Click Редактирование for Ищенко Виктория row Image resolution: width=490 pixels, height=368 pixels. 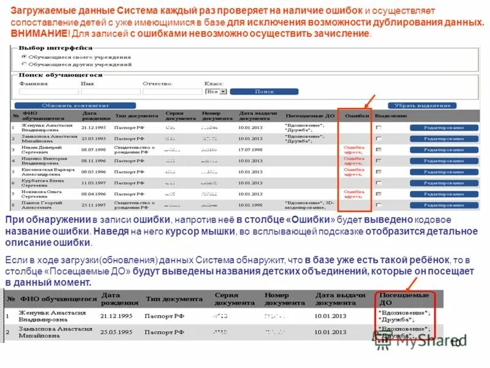pyautogui.click(x=444, y=161)
